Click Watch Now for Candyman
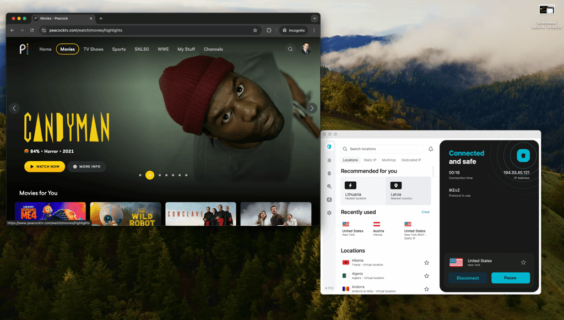This screenshot has width=564, height=320. click(x=45, y=166)
